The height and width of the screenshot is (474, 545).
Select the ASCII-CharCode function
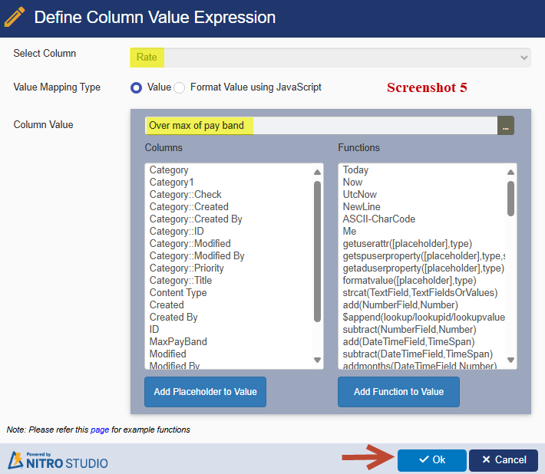coord(379,219)
